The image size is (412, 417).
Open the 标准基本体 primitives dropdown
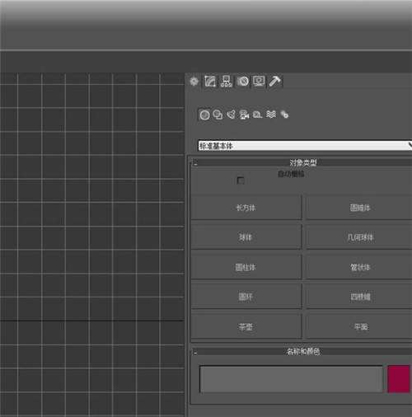point(305,146)
